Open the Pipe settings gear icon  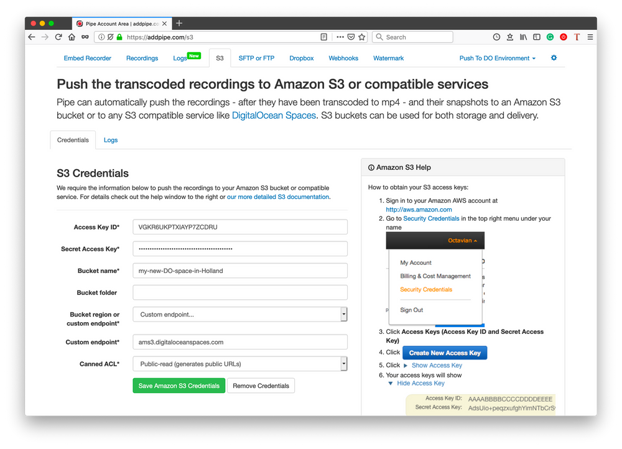pyautogui.click(x=554, y=58)
